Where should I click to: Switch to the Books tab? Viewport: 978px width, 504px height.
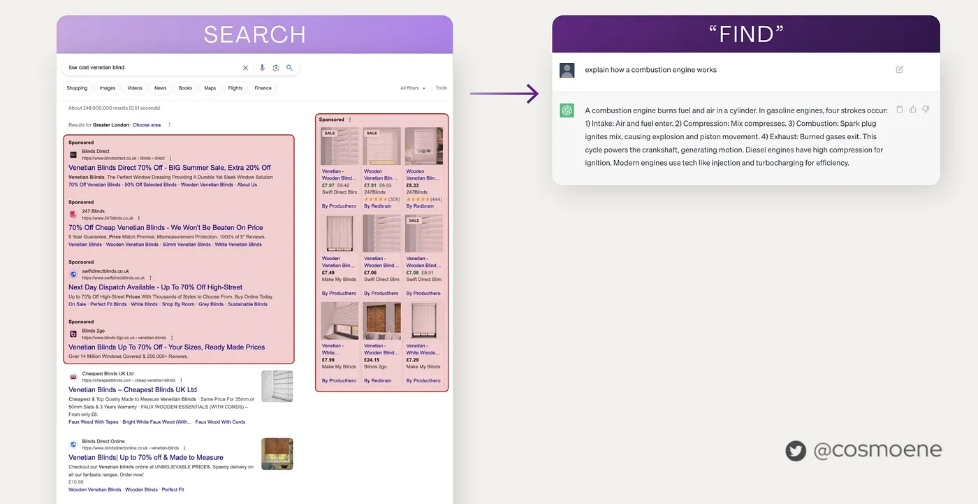coord(185,88)
